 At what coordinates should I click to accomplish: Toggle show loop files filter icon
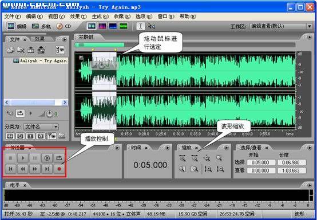[20, 136]
